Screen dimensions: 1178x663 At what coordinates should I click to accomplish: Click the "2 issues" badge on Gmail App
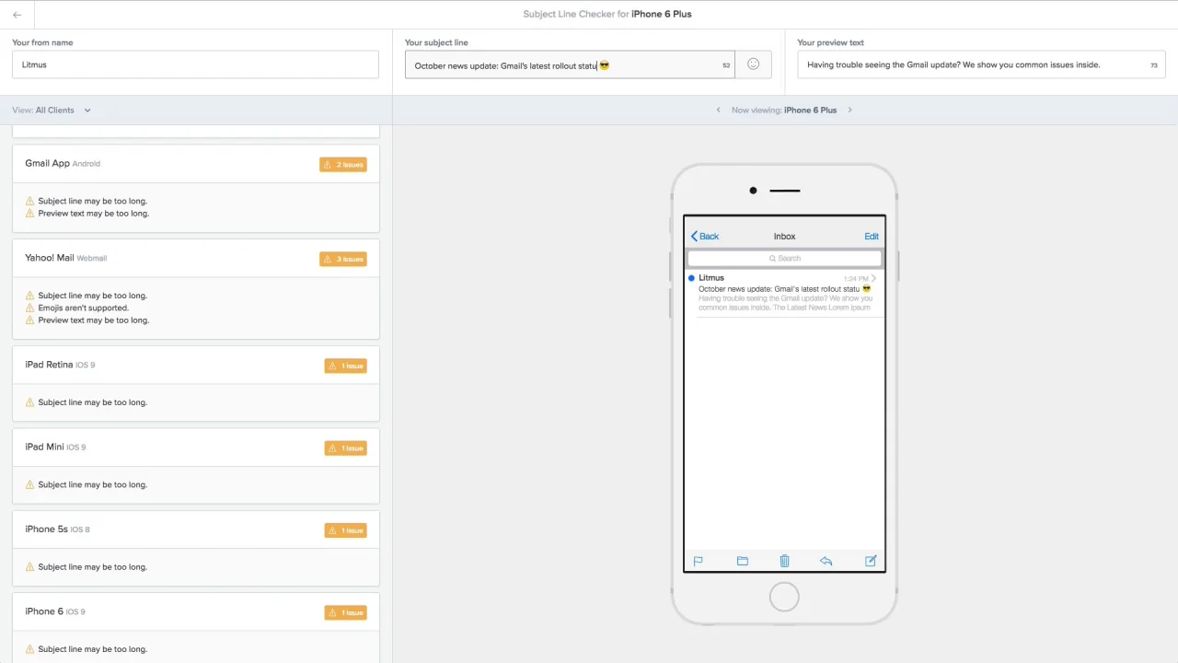(343, 165)
